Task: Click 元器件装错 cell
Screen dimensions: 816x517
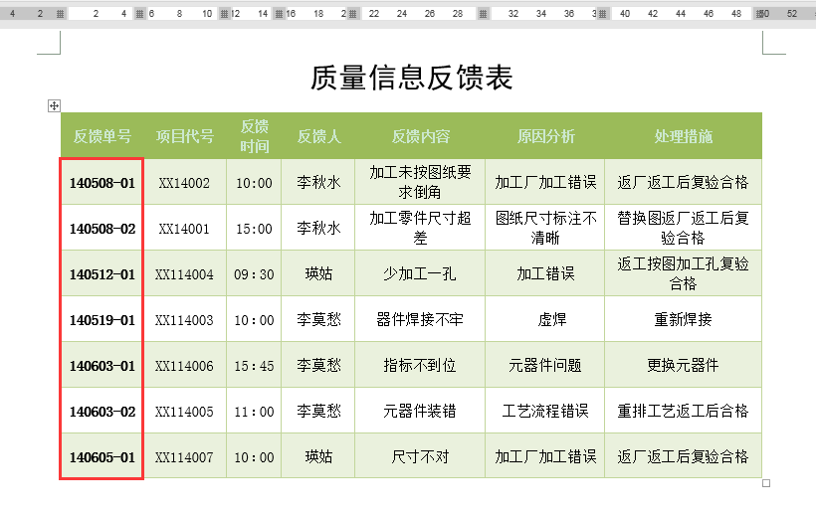Action: pyautogui.click(x=420, y=411)
